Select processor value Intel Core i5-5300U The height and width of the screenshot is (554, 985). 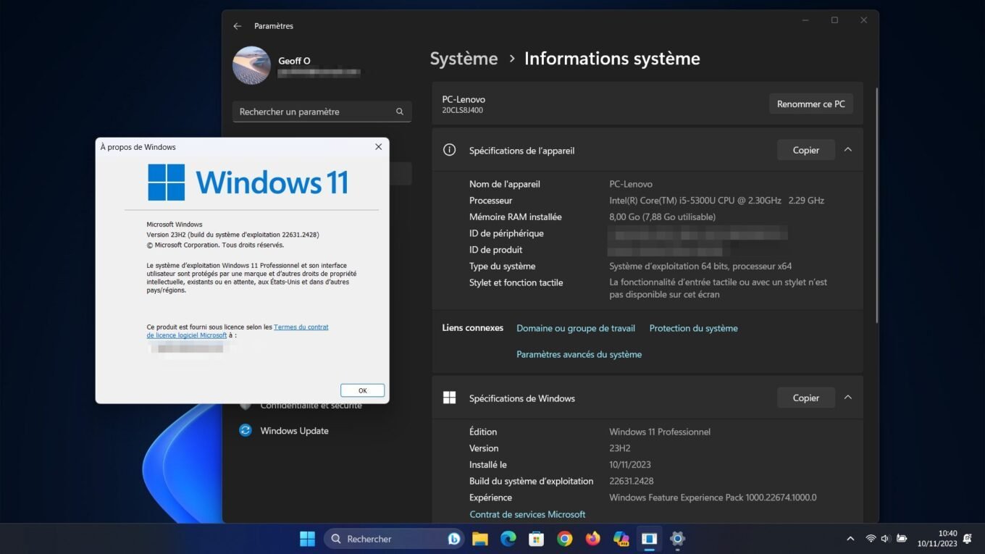click(716, 201)
